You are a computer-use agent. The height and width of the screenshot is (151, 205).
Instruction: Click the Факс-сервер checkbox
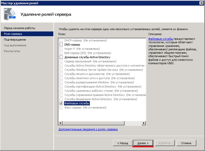[x=61, y=108]
